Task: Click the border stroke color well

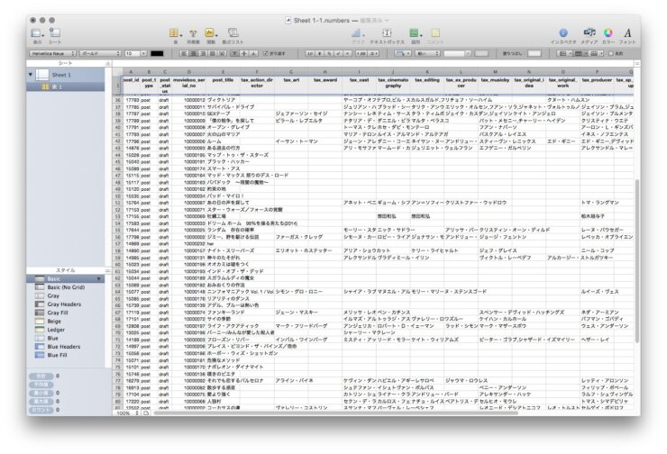Action: click(481, 53)
